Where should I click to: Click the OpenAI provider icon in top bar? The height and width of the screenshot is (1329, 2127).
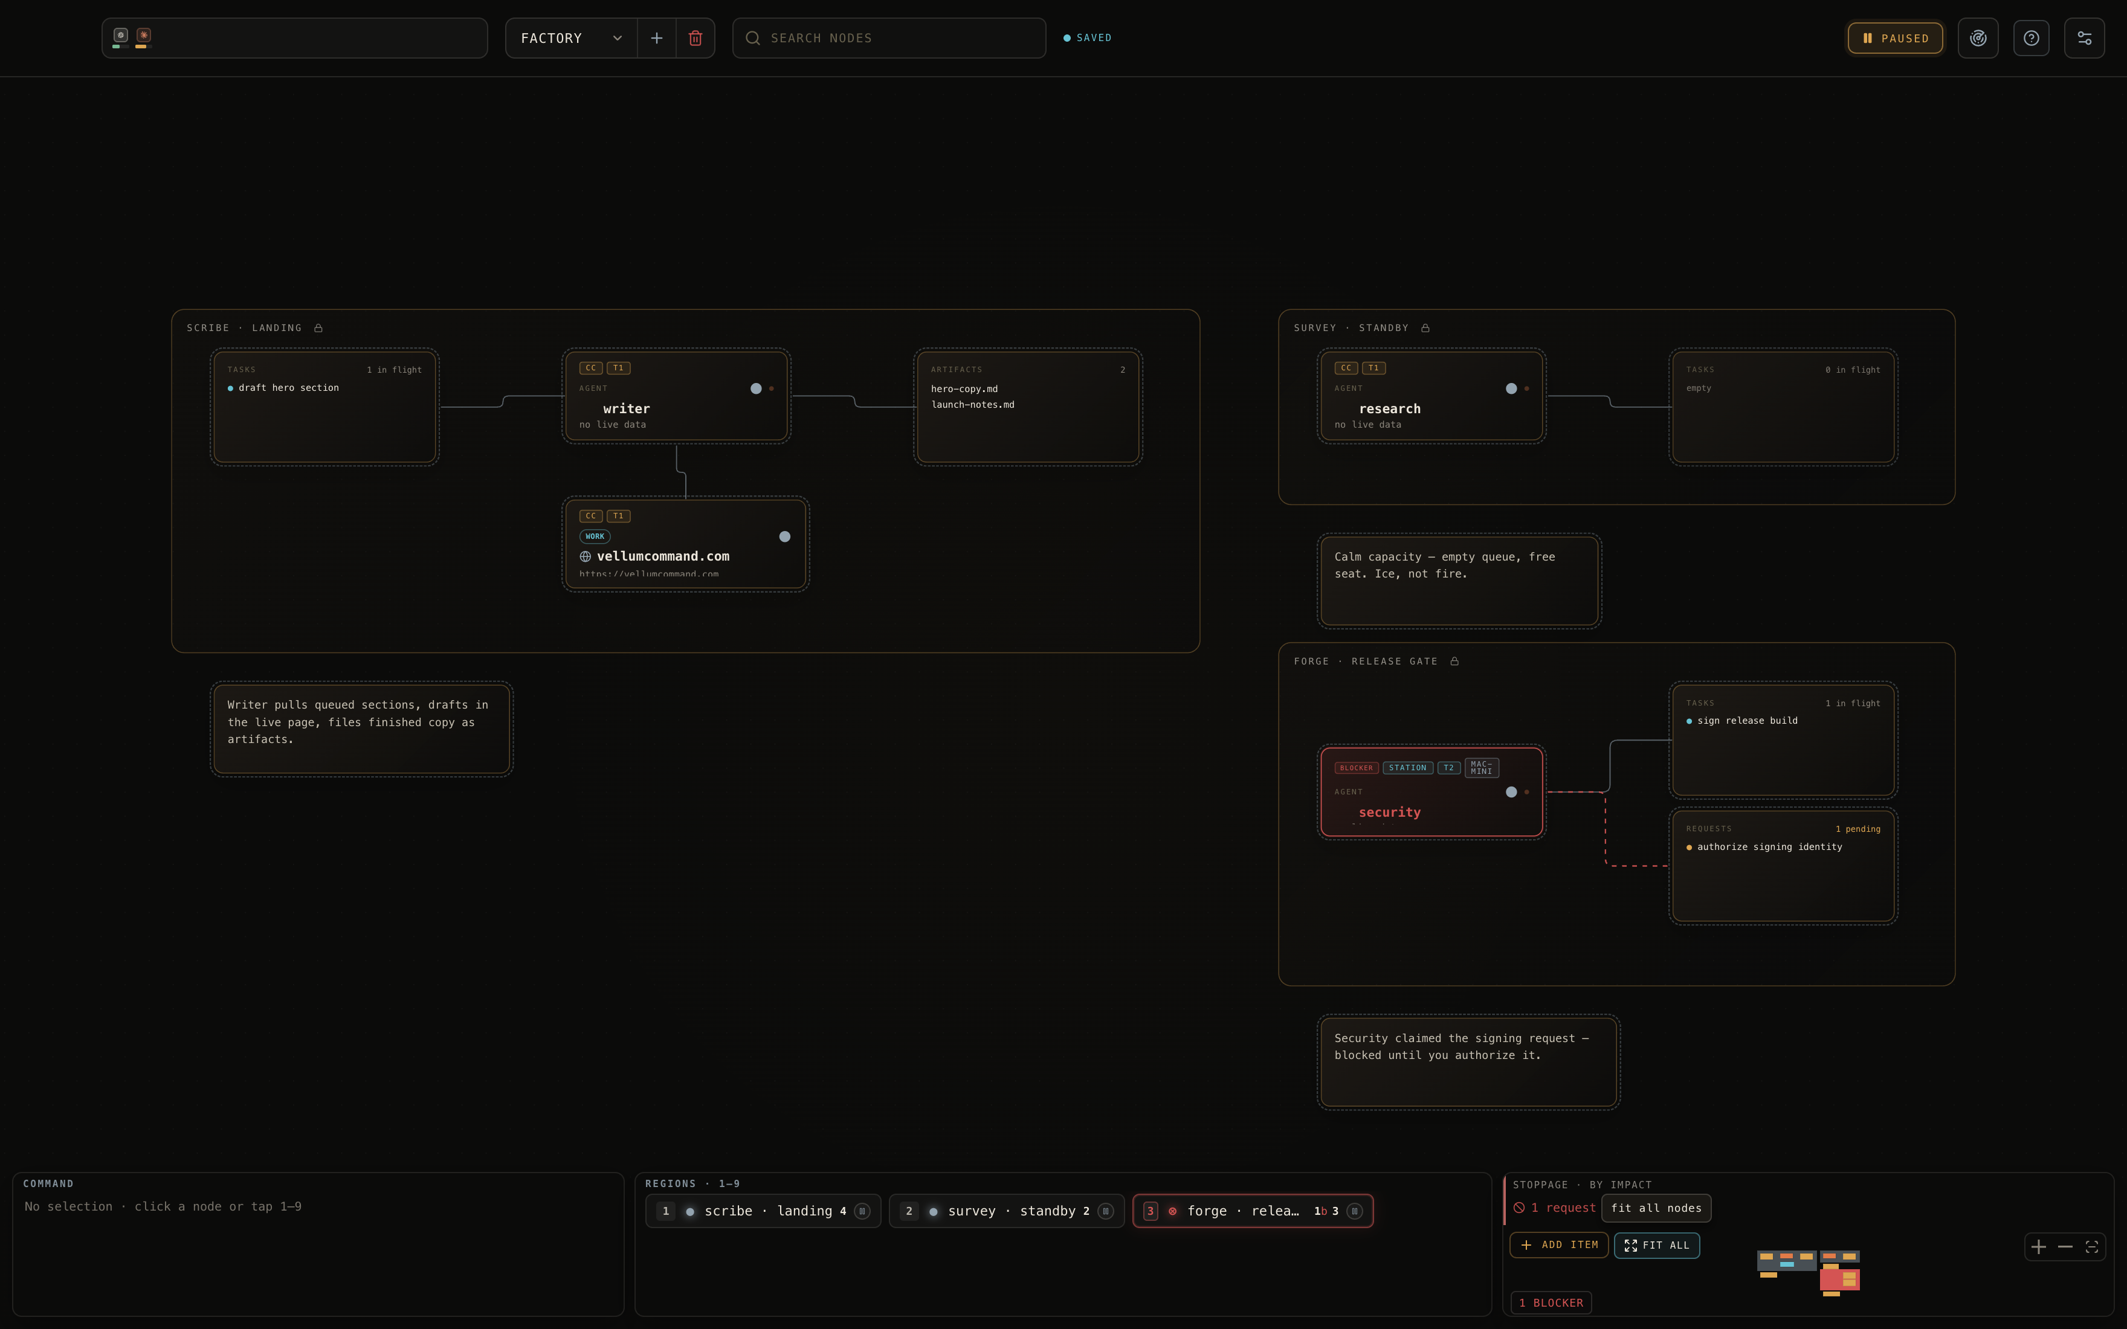tap(120, 36)
